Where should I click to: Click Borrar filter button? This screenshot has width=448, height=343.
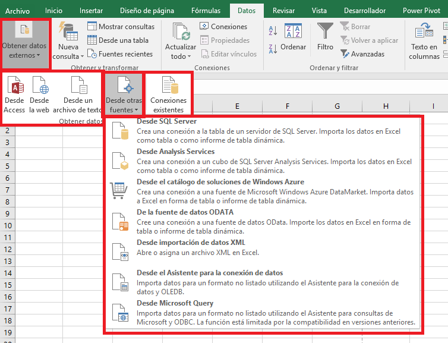tap(355, 27)
